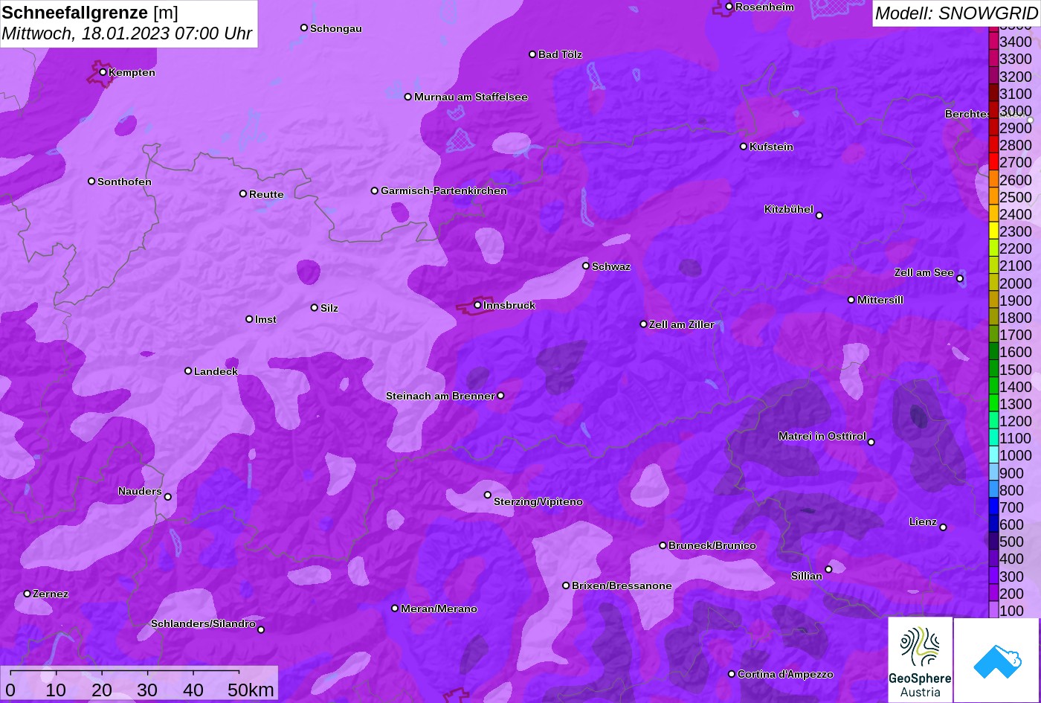
Task: Select the Steinach am Brenner label
Action: (440, 396)
